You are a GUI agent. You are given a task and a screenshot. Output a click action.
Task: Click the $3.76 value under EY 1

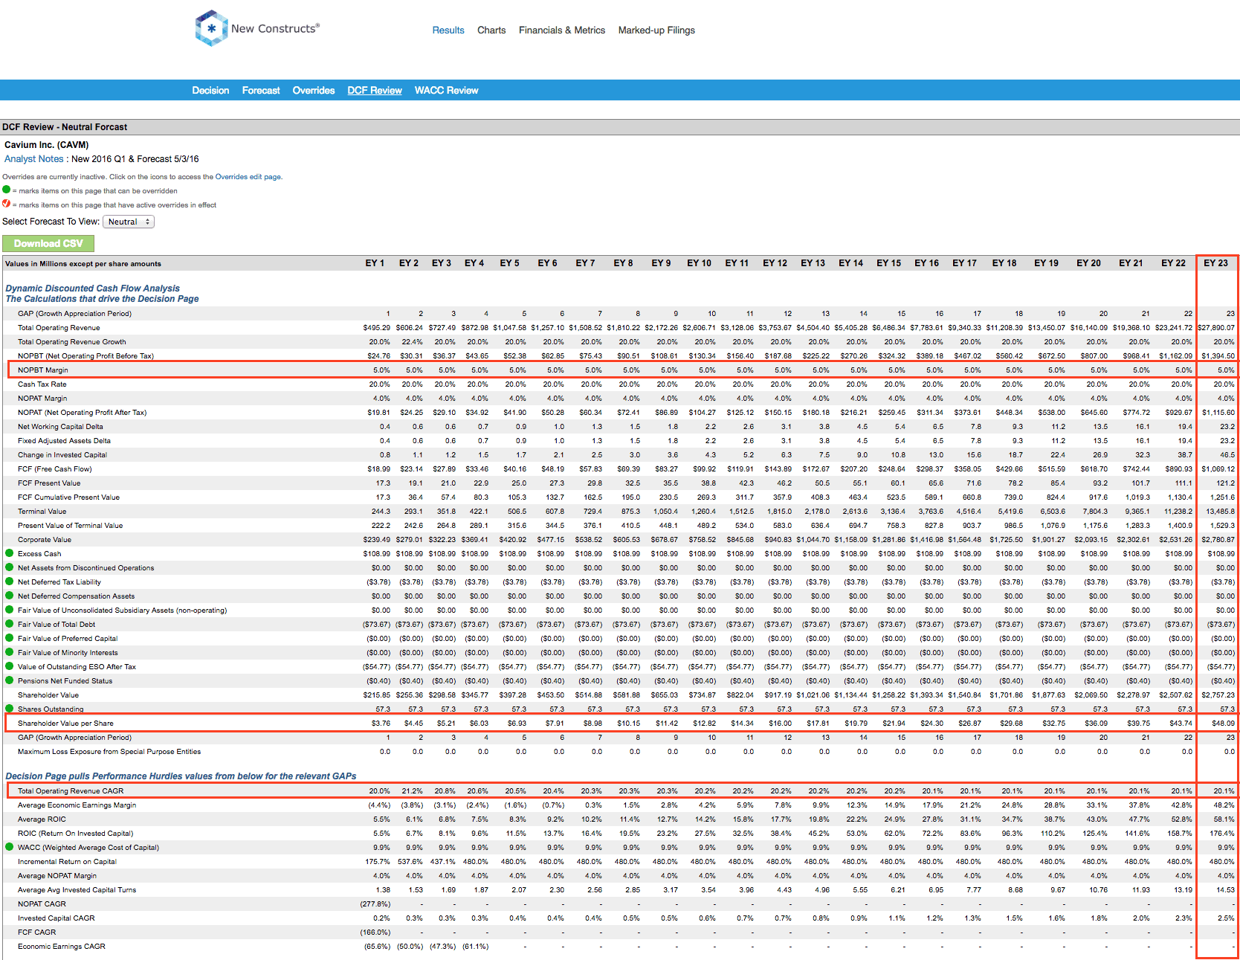pyautogui.click(x=381, y=723)
